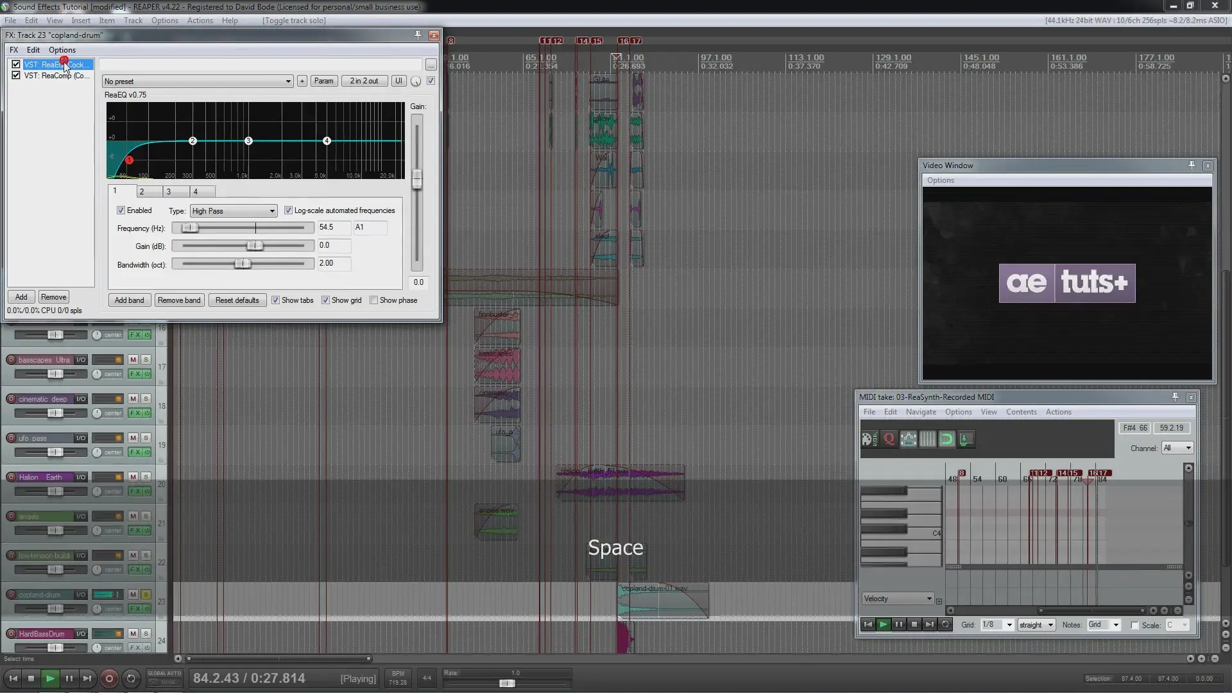Screen dimensions: 1232x693
Task: Toggle ReaEQ plugin enabled checkbox in FX list
Action: (x=16, y=65)
